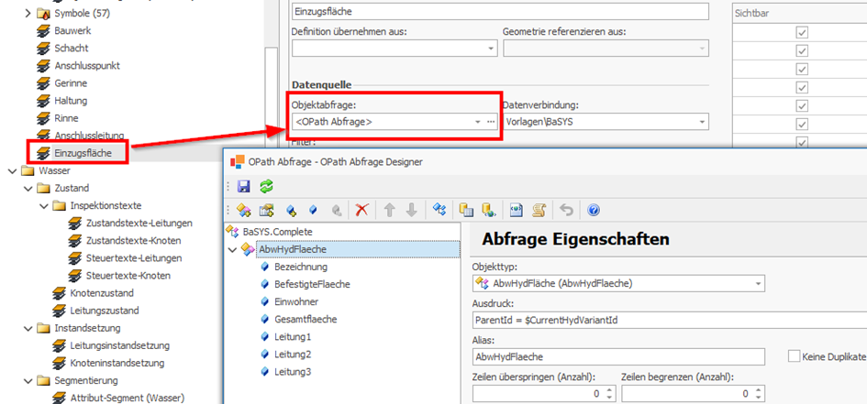Select Einzugsfläche in the layer tree
Image resolution: width=867 pixels, height=404 pixels.
tap(83, 153)
